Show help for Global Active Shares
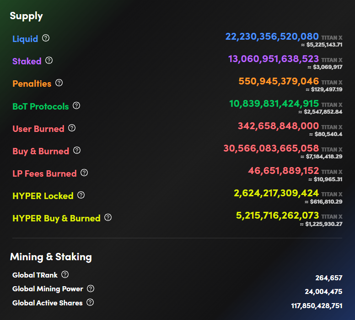The image size is (355, 320). tap(90, 302)
